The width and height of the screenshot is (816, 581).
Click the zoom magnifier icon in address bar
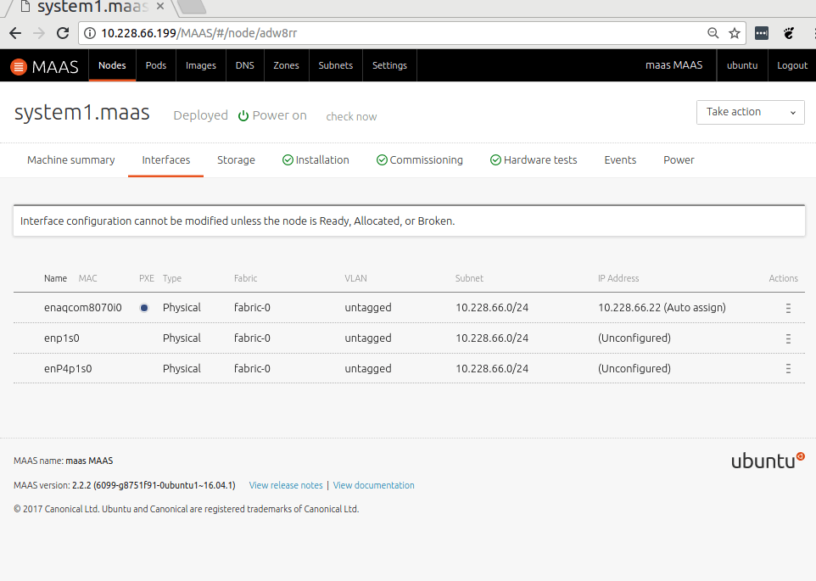713,33
